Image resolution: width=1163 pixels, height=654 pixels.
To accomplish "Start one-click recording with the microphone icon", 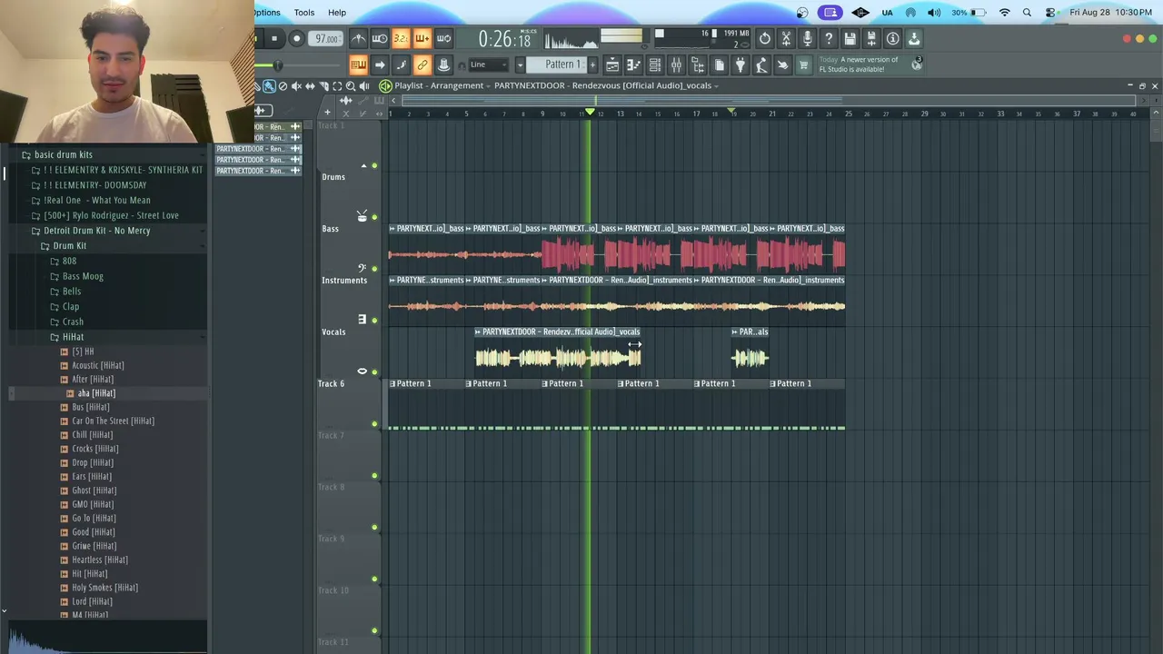I will click(x=807, y=38).
